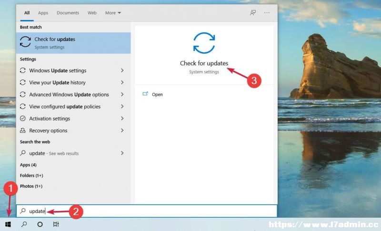Viewport: 381px width, 231px height.
Task: Open Task View from the taskbar
Action: point(56,224)
